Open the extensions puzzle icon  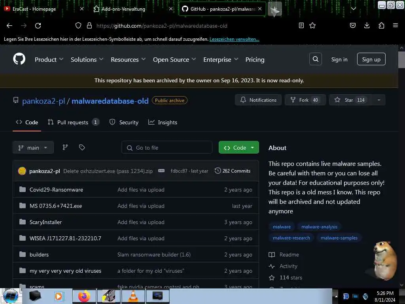tap(381, 25)
